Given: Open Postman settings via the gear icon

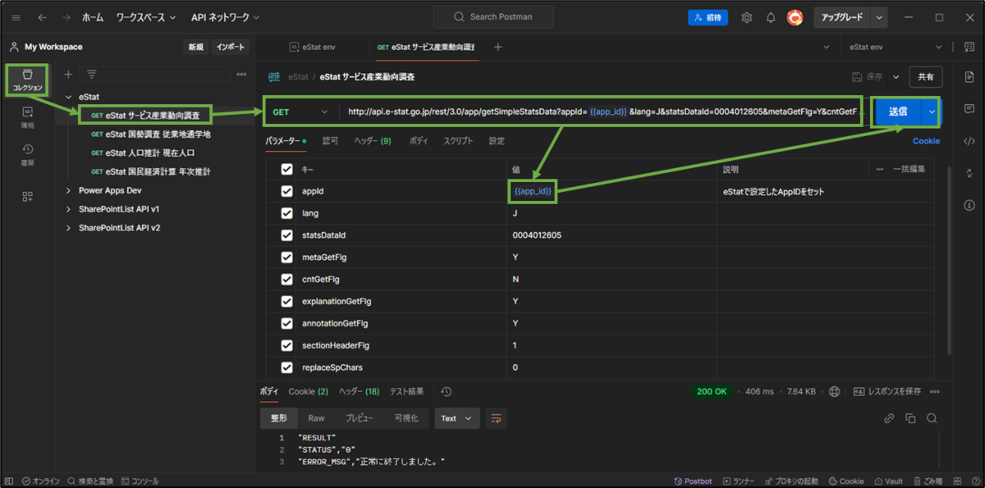Looking at the screenshot, I should 746,16.
